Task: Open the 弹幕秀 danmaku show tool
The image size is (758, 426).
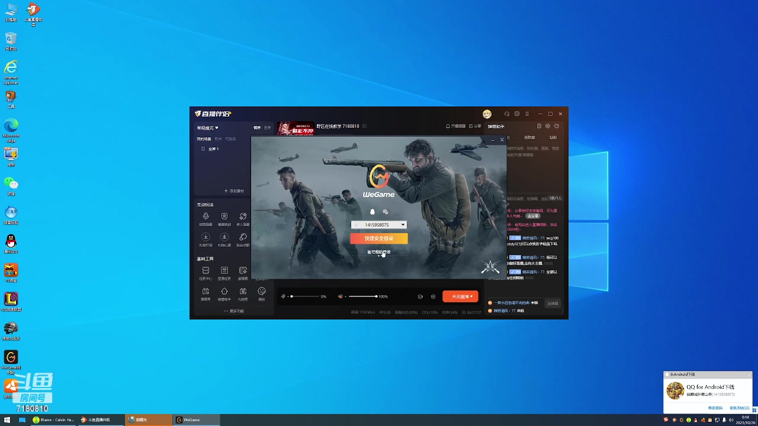Action: click(205, 293)
